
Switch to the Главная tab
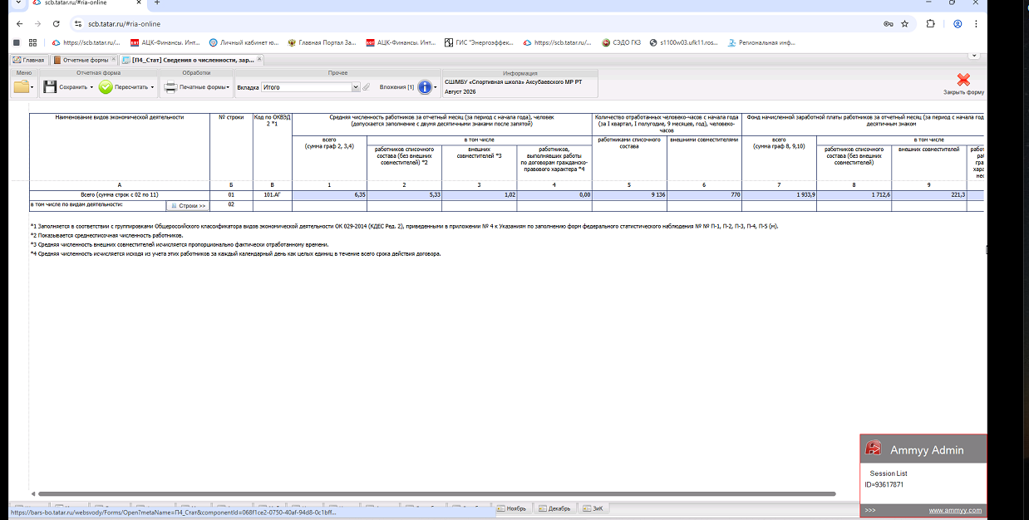(28, 60)
